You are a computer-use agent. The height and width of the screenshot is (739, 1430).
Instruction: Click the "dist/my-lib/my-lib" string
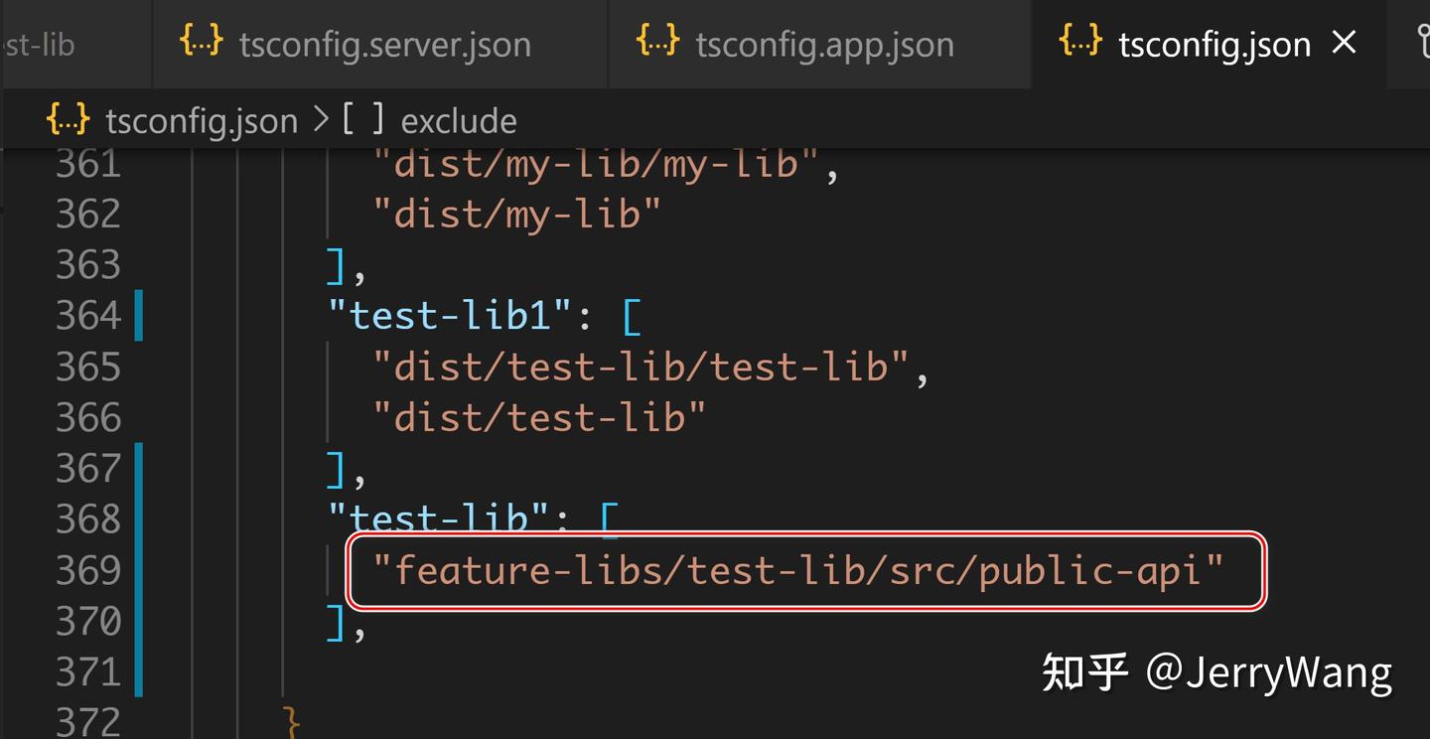597,164
